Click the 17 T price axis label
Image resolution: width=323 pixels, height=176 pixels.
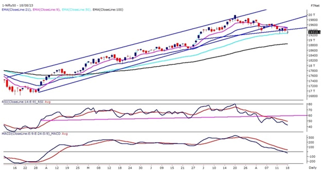(312, 91)
